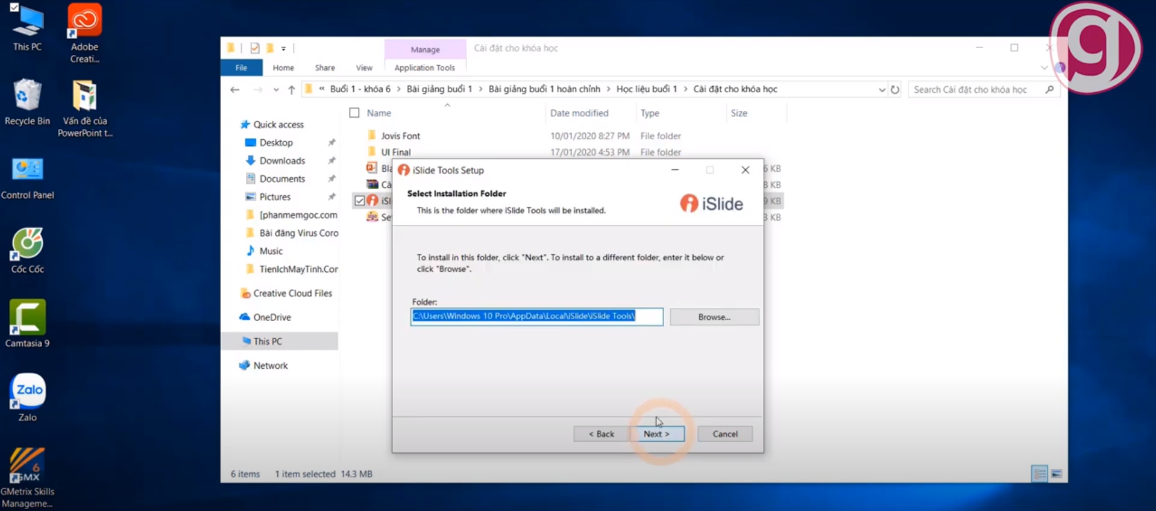Switch Explorer to large icons view
The width and height of the screenshot is (1156, 511).
[x=1057, y=474]
